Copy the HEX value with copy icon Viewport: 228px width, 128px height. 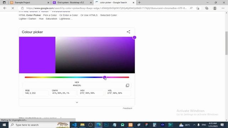[x=128, y=85]
